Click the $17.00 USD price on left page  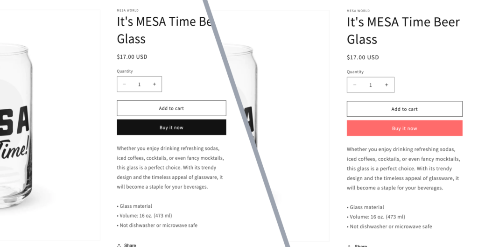click(x=132, y=57)
